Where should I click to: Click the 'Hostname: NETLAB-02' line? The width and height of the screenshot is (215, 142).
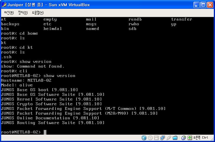pyautogui.click(x=26, y=80)
